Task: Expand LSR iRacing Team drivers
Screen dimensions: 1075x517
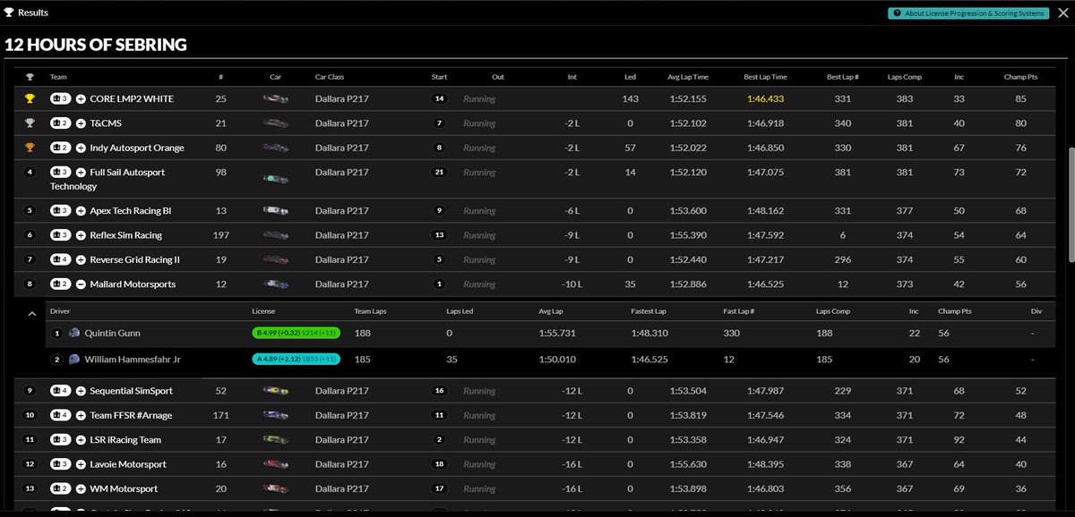Action: 81,440
